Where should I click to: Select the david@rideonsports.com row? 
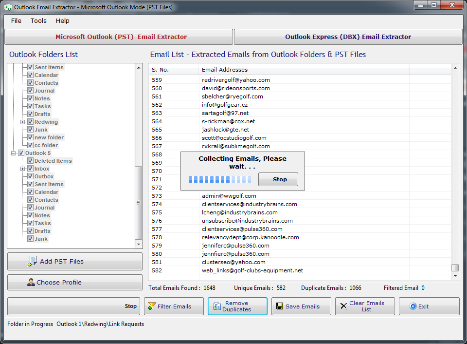click(300, 88)
